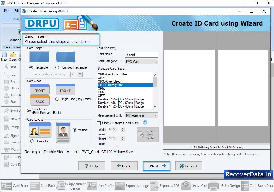Image resolution: width=274 pixels, height=192 pixels.
Task: Click the horizontal layout card thumbnail
Action: [x=40, y=130]
